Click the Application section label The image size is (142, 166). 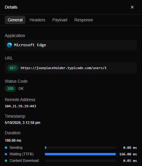click(x=15, y=36)
